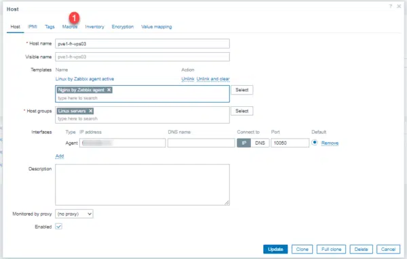Screen dimensions: 407x259
Task: Focus the Port field
Action: tap(290, 143)
